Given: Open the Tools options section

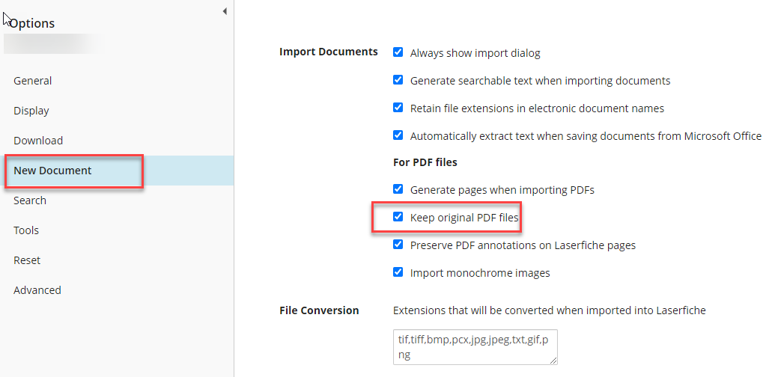Looking at the screenshot, I should point(26,230).
